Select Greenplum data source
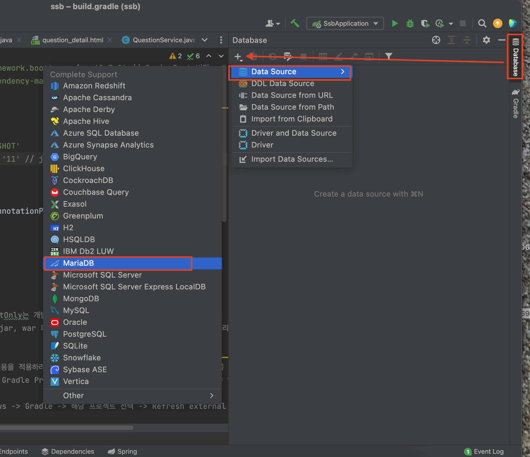The image size is (530, 457). (133, 216)
